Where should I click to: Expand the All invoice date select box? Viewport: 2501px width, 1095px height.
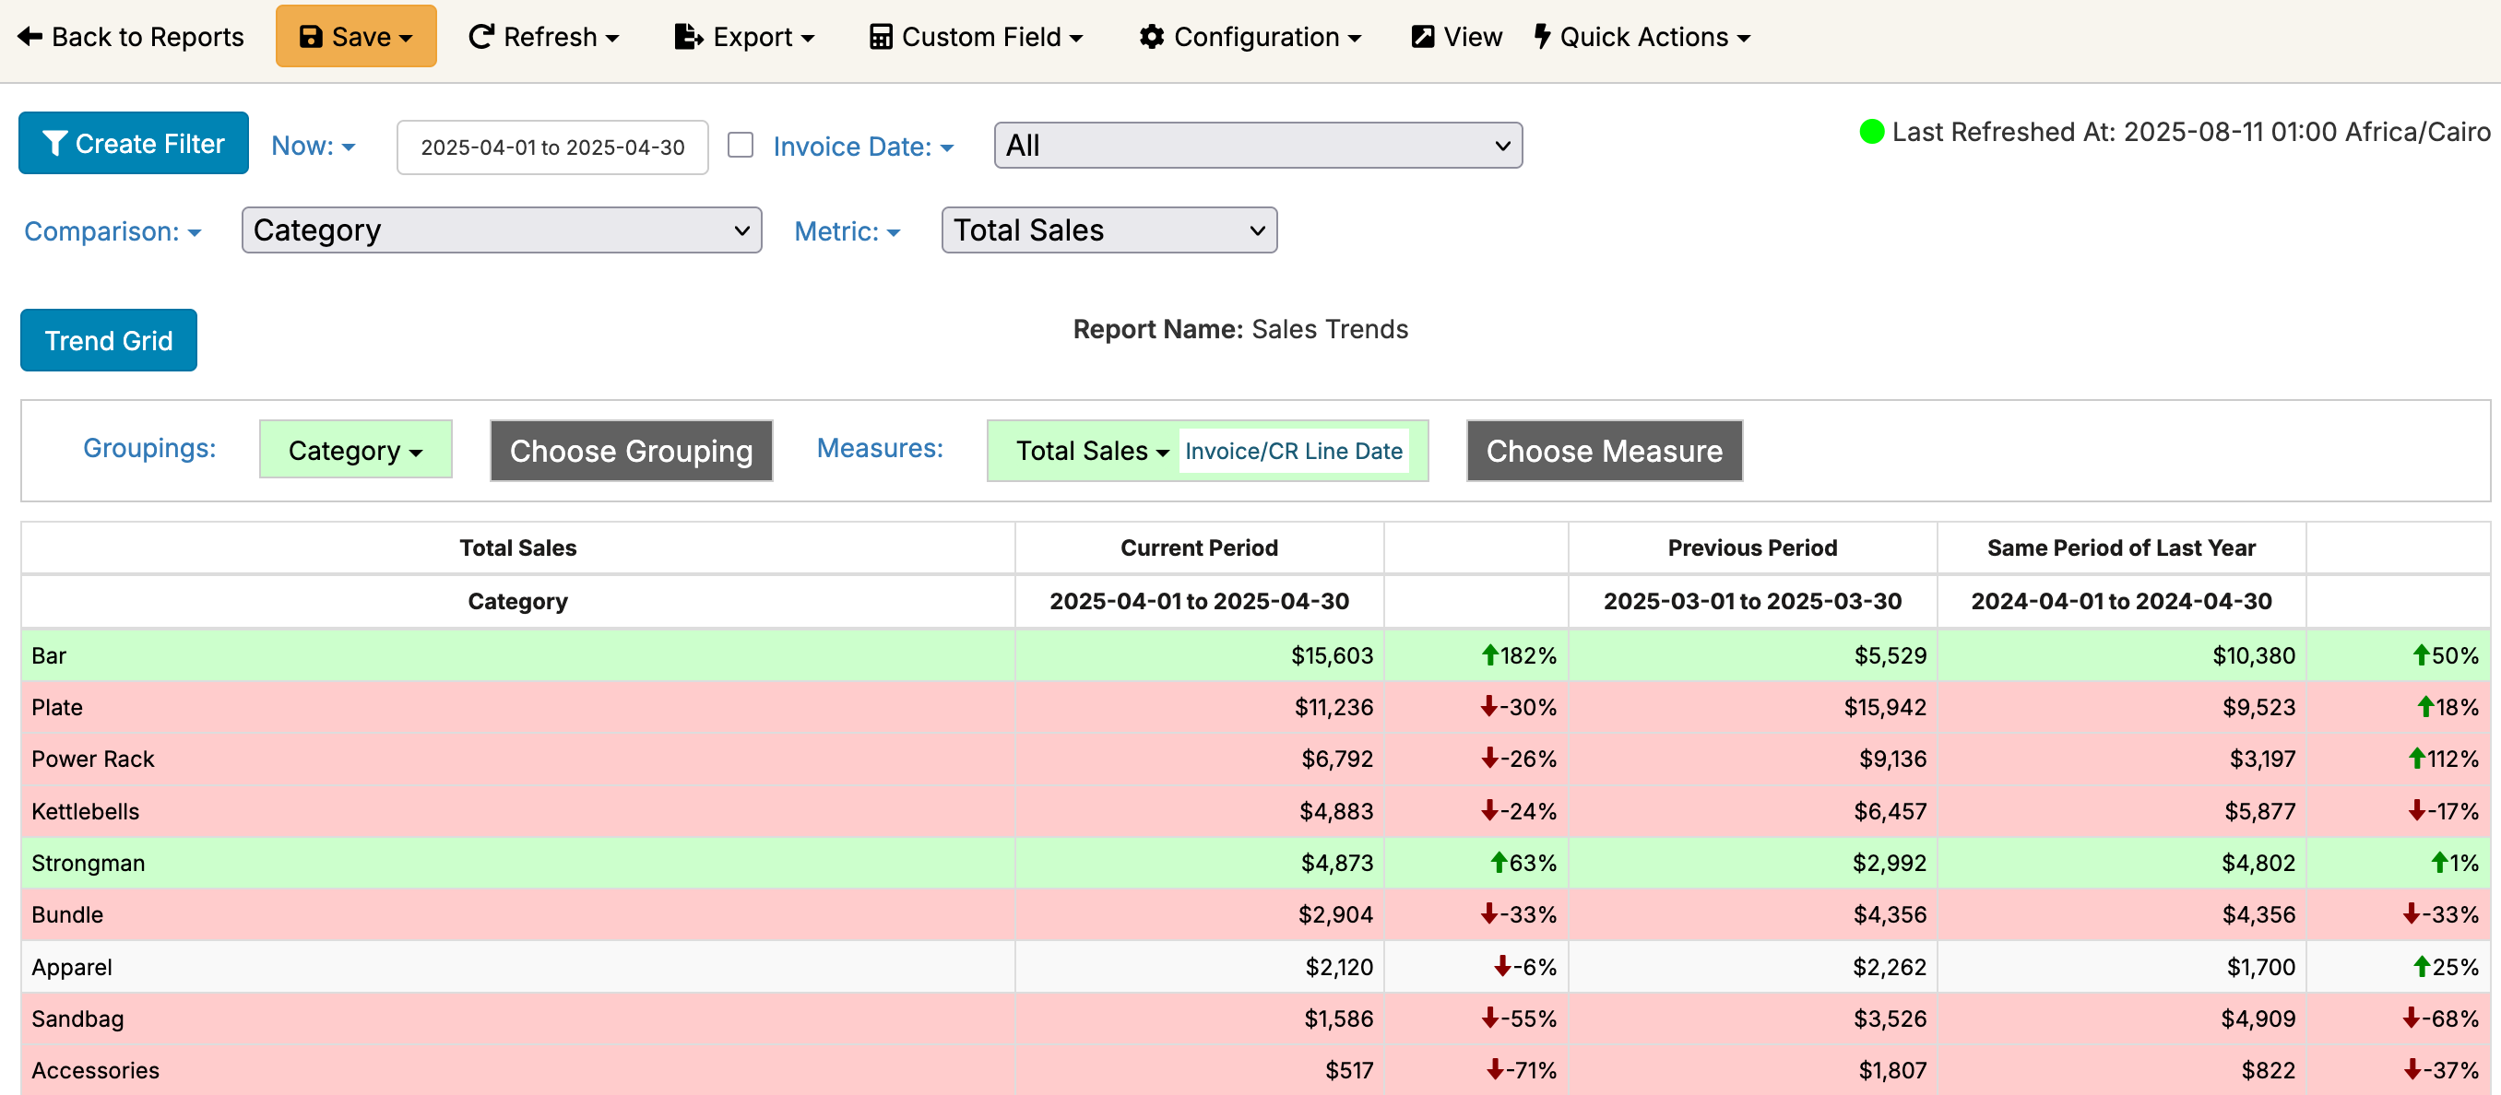tap(1257, 146)
